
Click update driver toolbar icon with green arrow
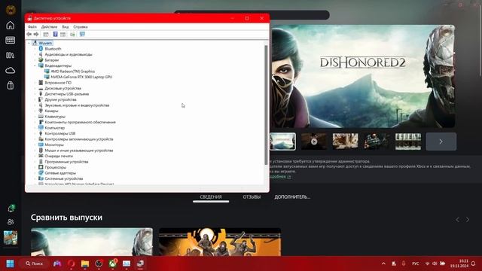[72, 35]
